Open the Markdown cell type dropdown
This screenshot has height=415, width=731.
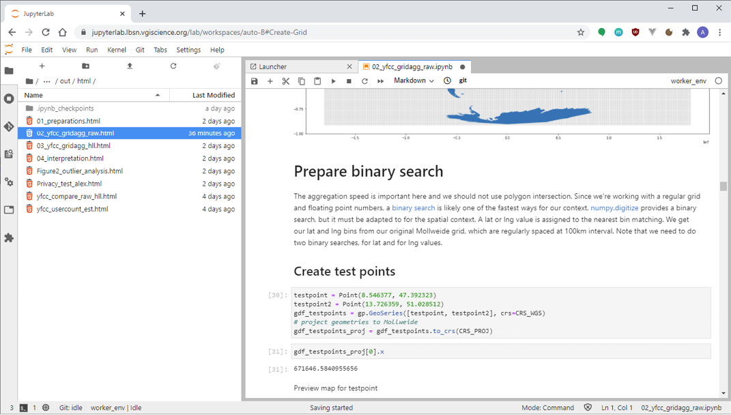click(414, 81)
